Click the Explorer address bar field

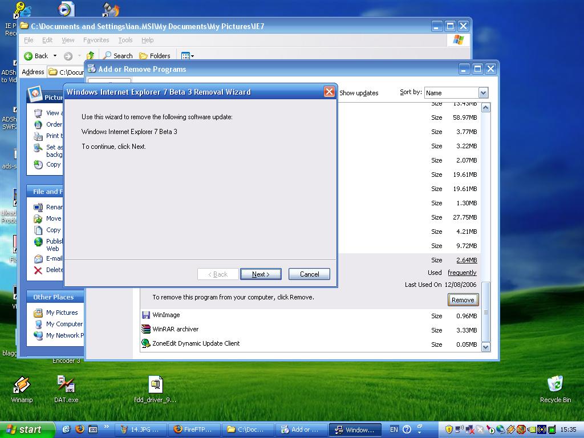66,72
